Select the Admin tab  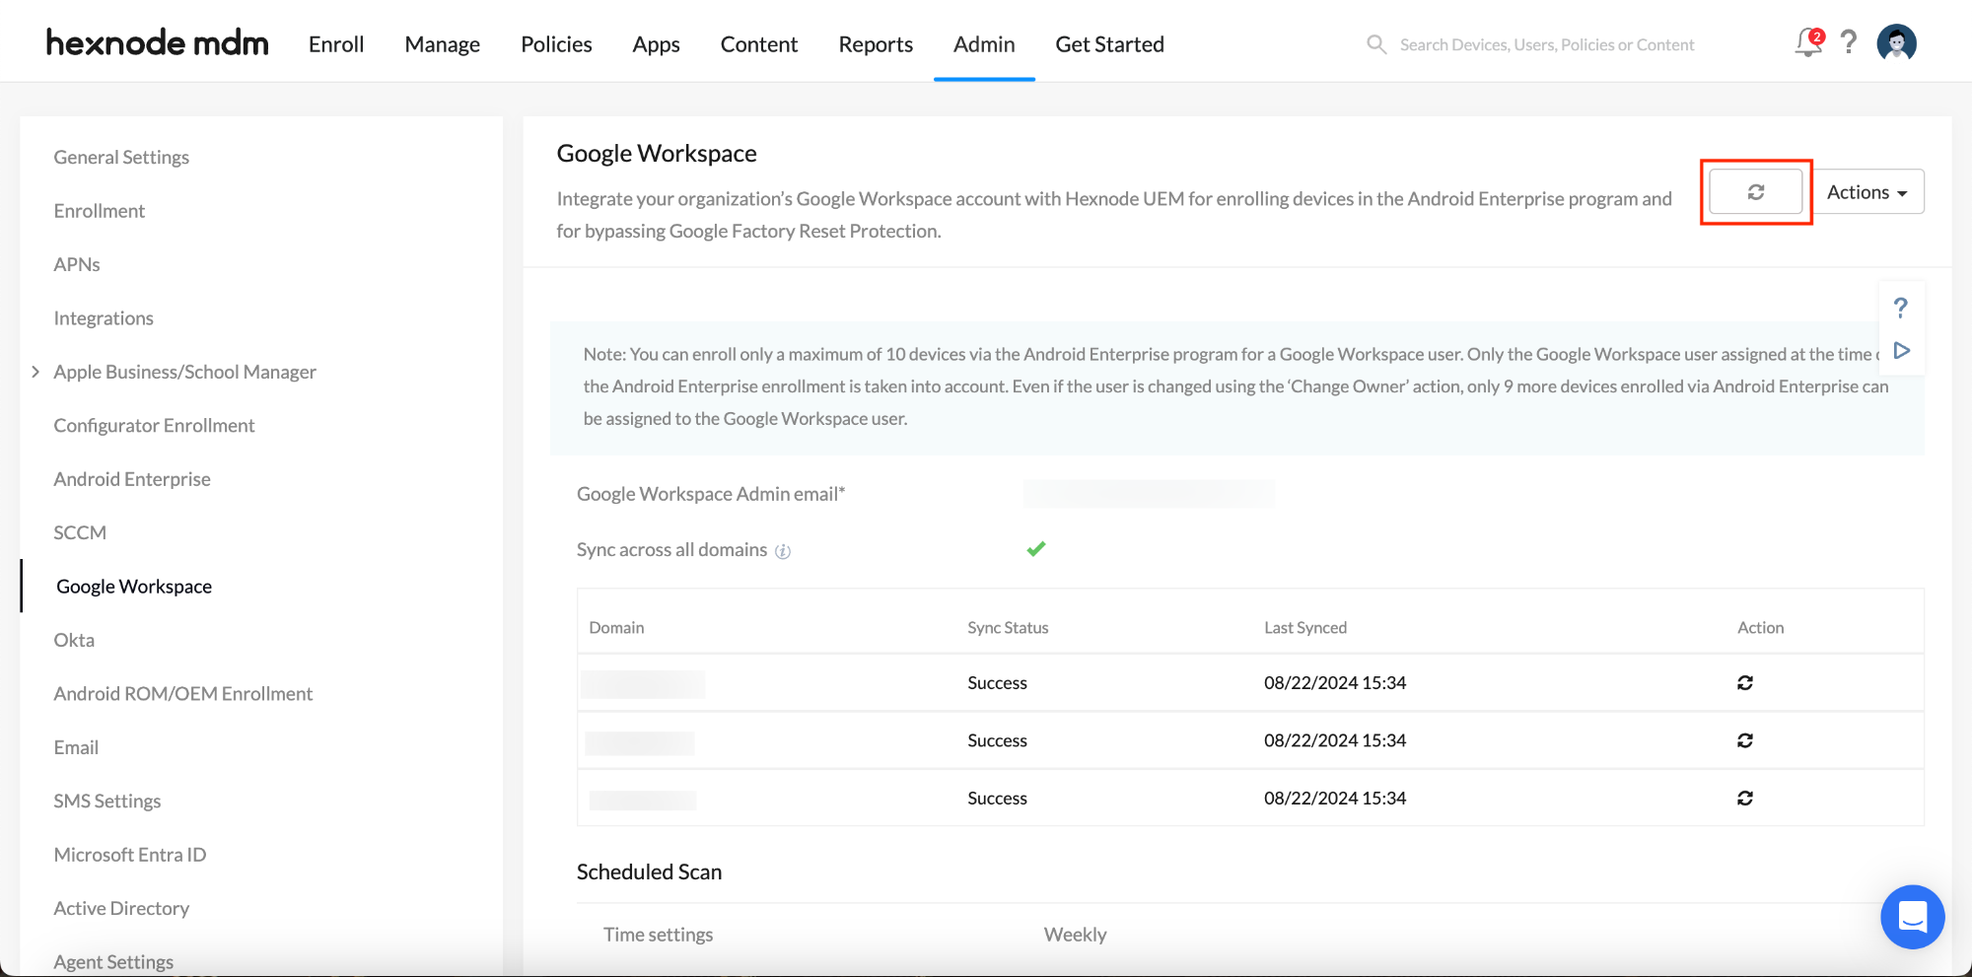[984, 44]
